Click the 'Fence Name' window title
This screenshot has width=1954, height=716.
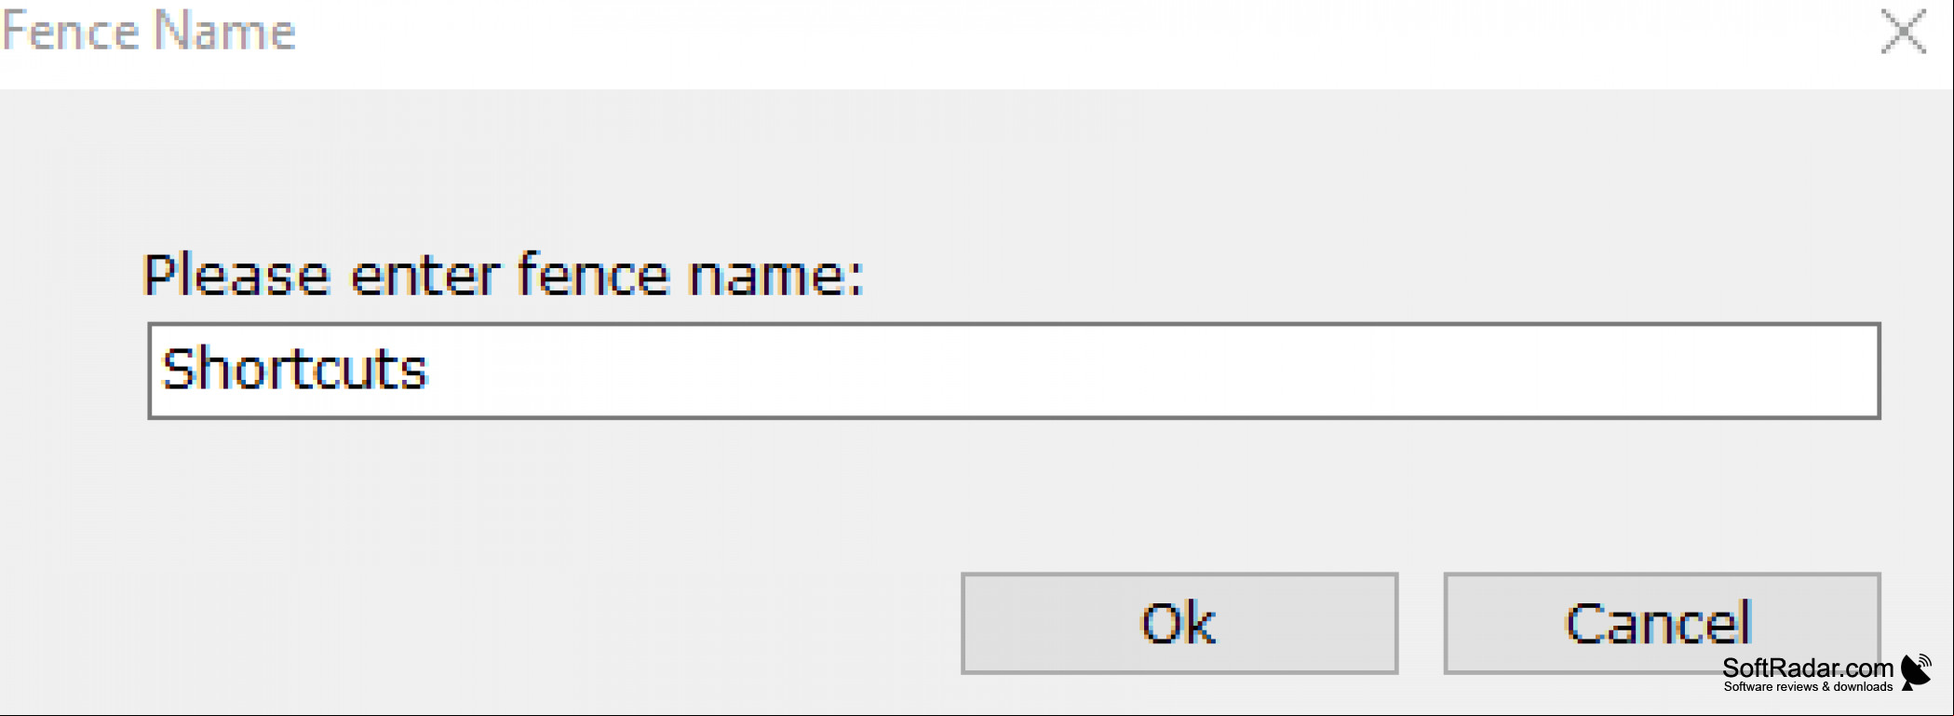(x=149, y=31)
